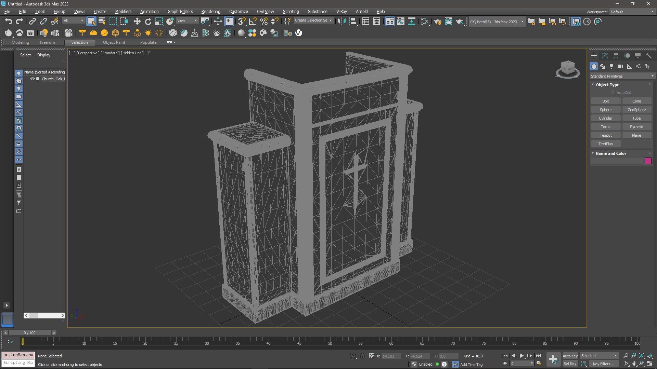This screenshot has width=657, height=369.
Task: Open the Modify panel tab icon
Action: (x=605, y=56)
